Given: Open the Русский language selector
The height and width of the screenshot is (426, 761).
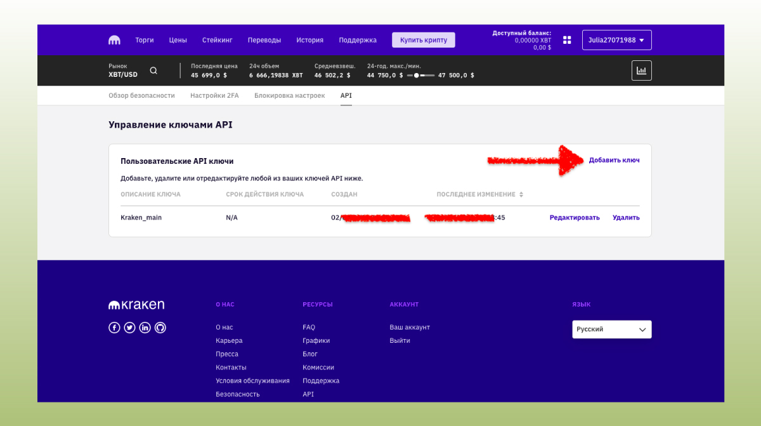Looking at the screenshot, I should 611,329.
